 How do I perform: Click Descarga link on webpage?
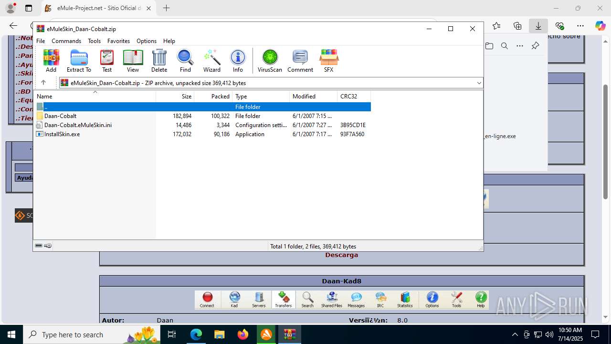point(342,255)
